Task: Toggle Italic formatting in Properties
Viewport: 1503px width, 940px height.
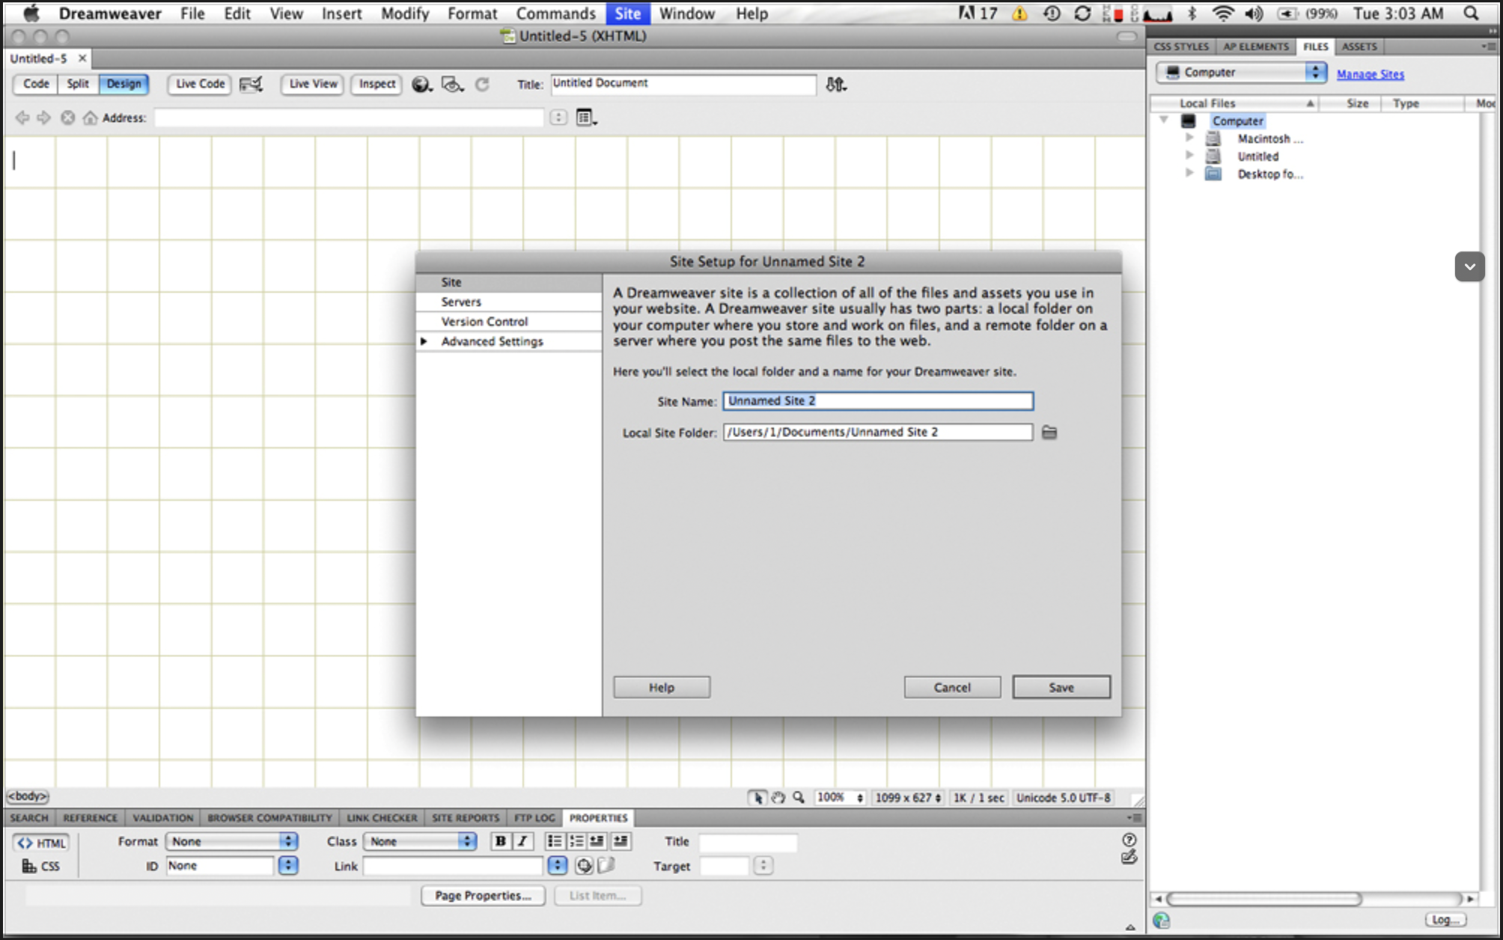Action: (x=522, y=841)
